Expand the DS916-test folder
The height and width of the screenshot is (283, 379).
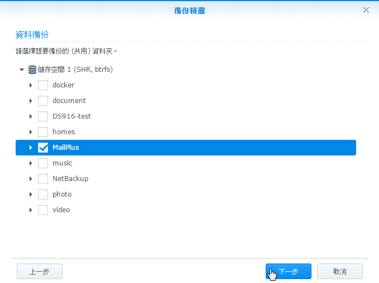click(x=31, y=116)
